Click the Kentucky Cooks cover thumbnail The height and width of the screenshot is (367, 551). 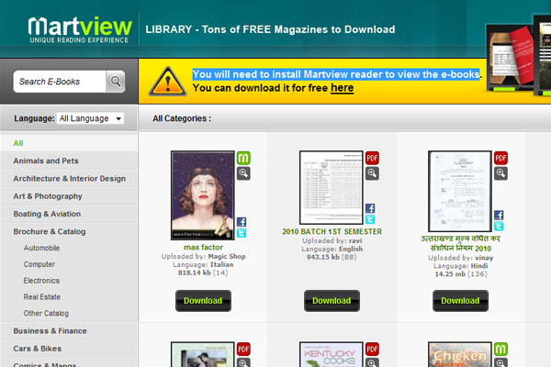[x=332, y=354]
